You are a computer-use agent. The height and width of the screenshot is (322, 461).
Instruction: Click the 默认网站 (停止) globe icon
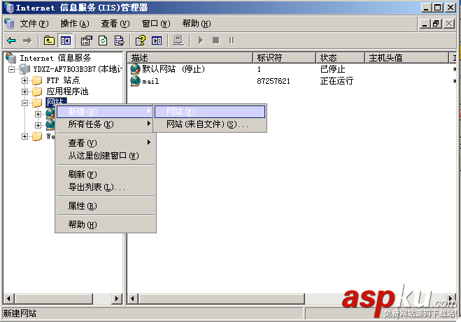click(x=135, y=69)
